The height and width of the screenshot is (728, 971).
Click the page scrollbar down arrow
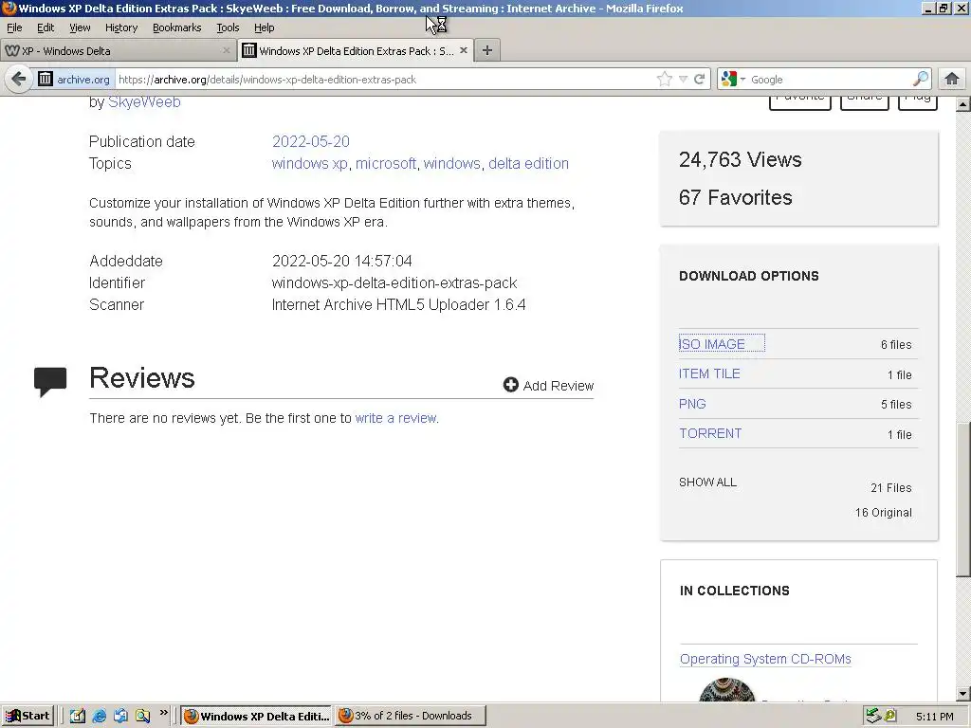coord(963,693)
